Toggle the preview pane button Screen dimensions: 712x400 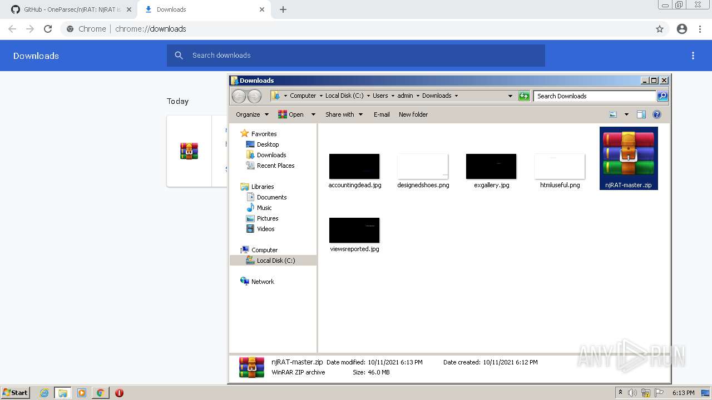point(641,114)
